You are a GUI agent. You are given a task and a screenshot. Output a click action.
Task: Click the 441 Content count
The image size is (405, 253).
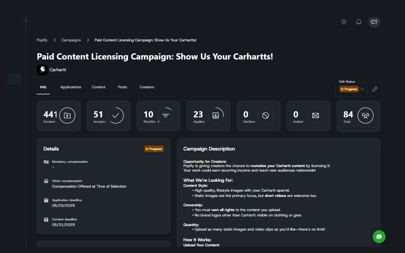[x=50, y=114]
